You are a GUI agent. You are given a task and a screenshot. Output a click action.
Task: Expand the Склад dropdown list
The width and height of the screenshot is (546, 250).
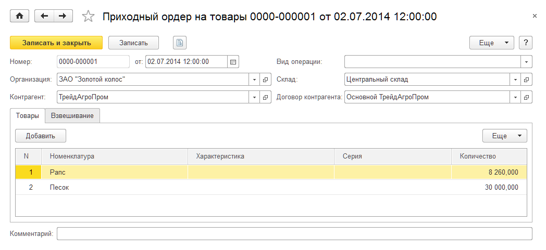(x=515, y=80)
